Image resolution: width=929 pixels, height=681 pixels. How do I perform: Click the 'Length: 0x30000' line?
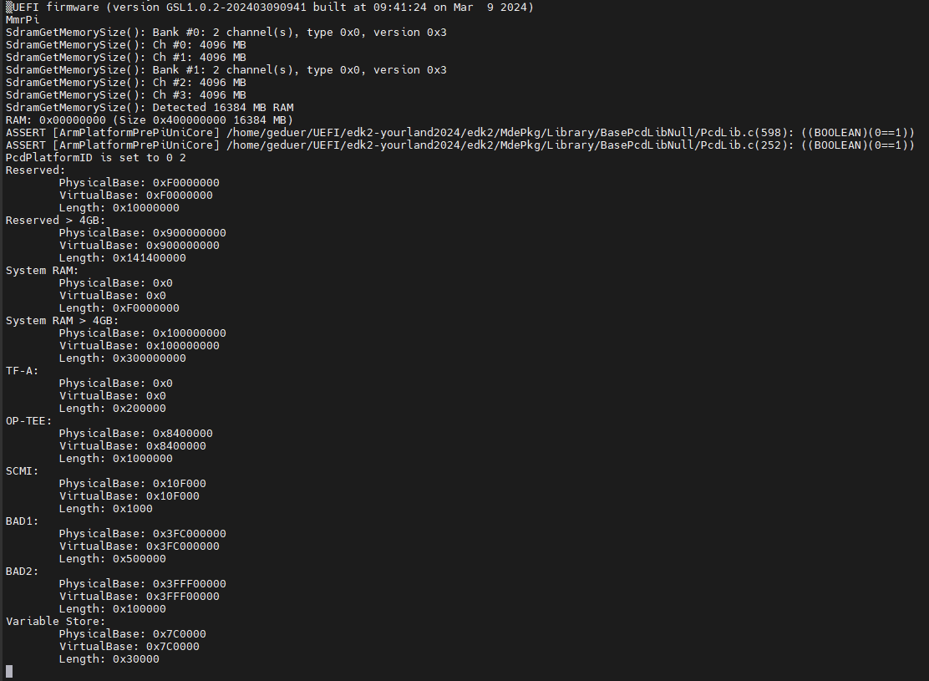click(x=109, y=659)
